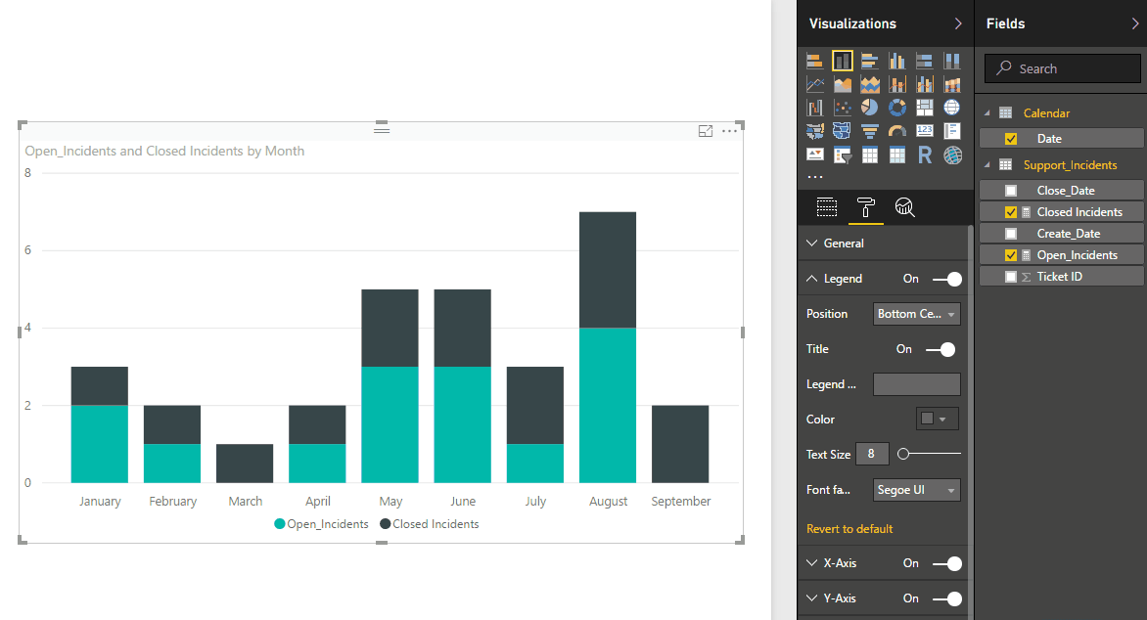The image size is (1147, 620).
Task: Select the clustered column chart visualization
Action: click(896, 61)
